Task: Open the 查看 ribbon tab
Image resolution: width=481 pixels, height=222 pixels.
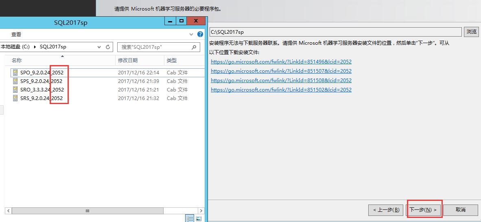Action: point(16,35)
